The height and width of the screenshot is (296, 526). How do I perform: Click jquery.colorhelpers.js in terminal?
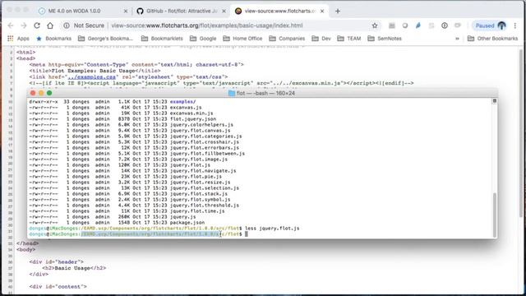[x=201, y=124]
